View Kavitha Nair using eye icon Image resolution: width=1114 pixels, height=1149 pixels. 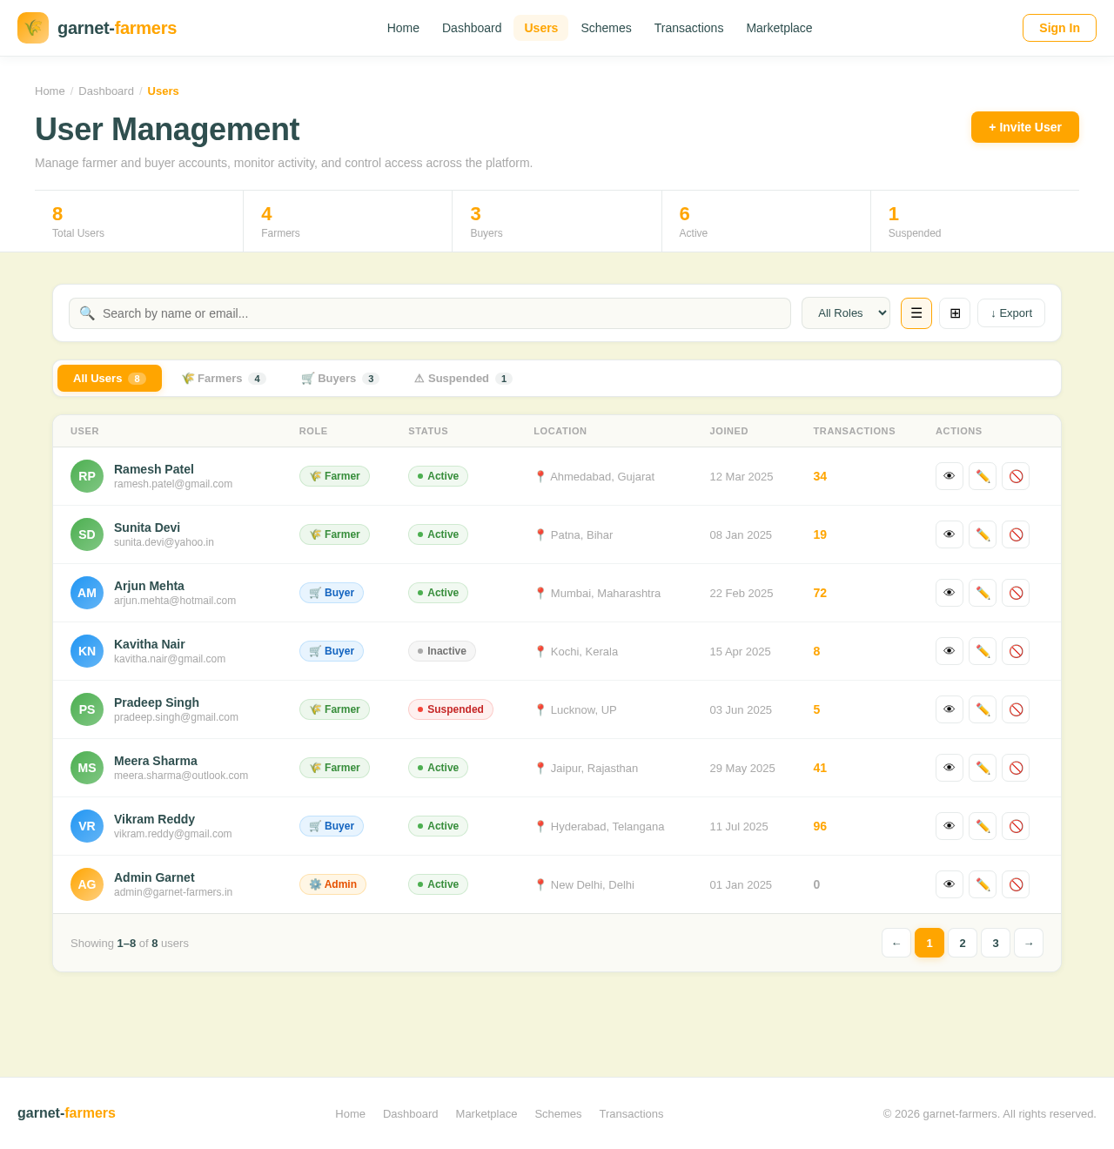[950, 651]
